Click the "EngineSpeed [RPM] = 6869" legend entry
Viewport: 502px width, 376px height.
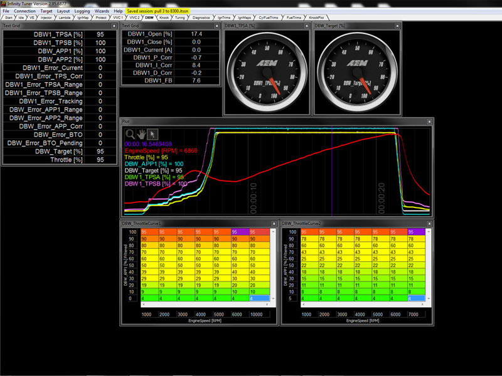click(x=161, y=150)
